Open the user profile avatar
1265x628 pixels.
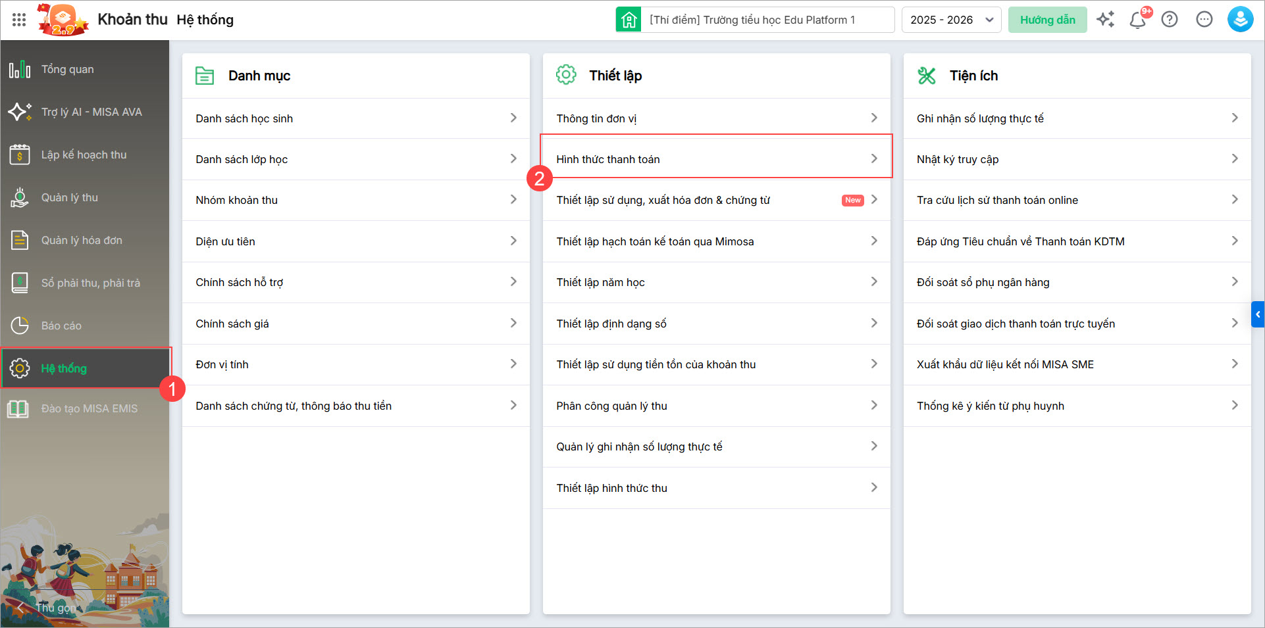[1240, 20]
